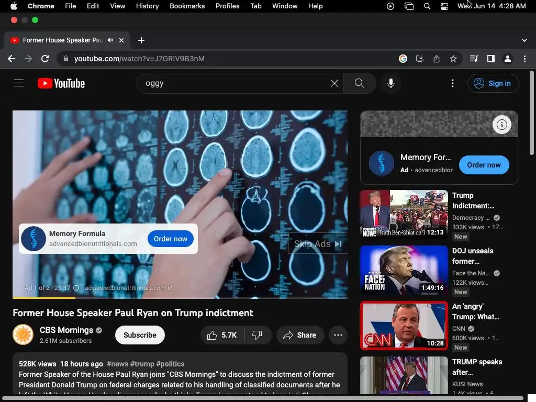Click Order now on video overlay ad
Screen dimensions: 536x402
(170, 239)
